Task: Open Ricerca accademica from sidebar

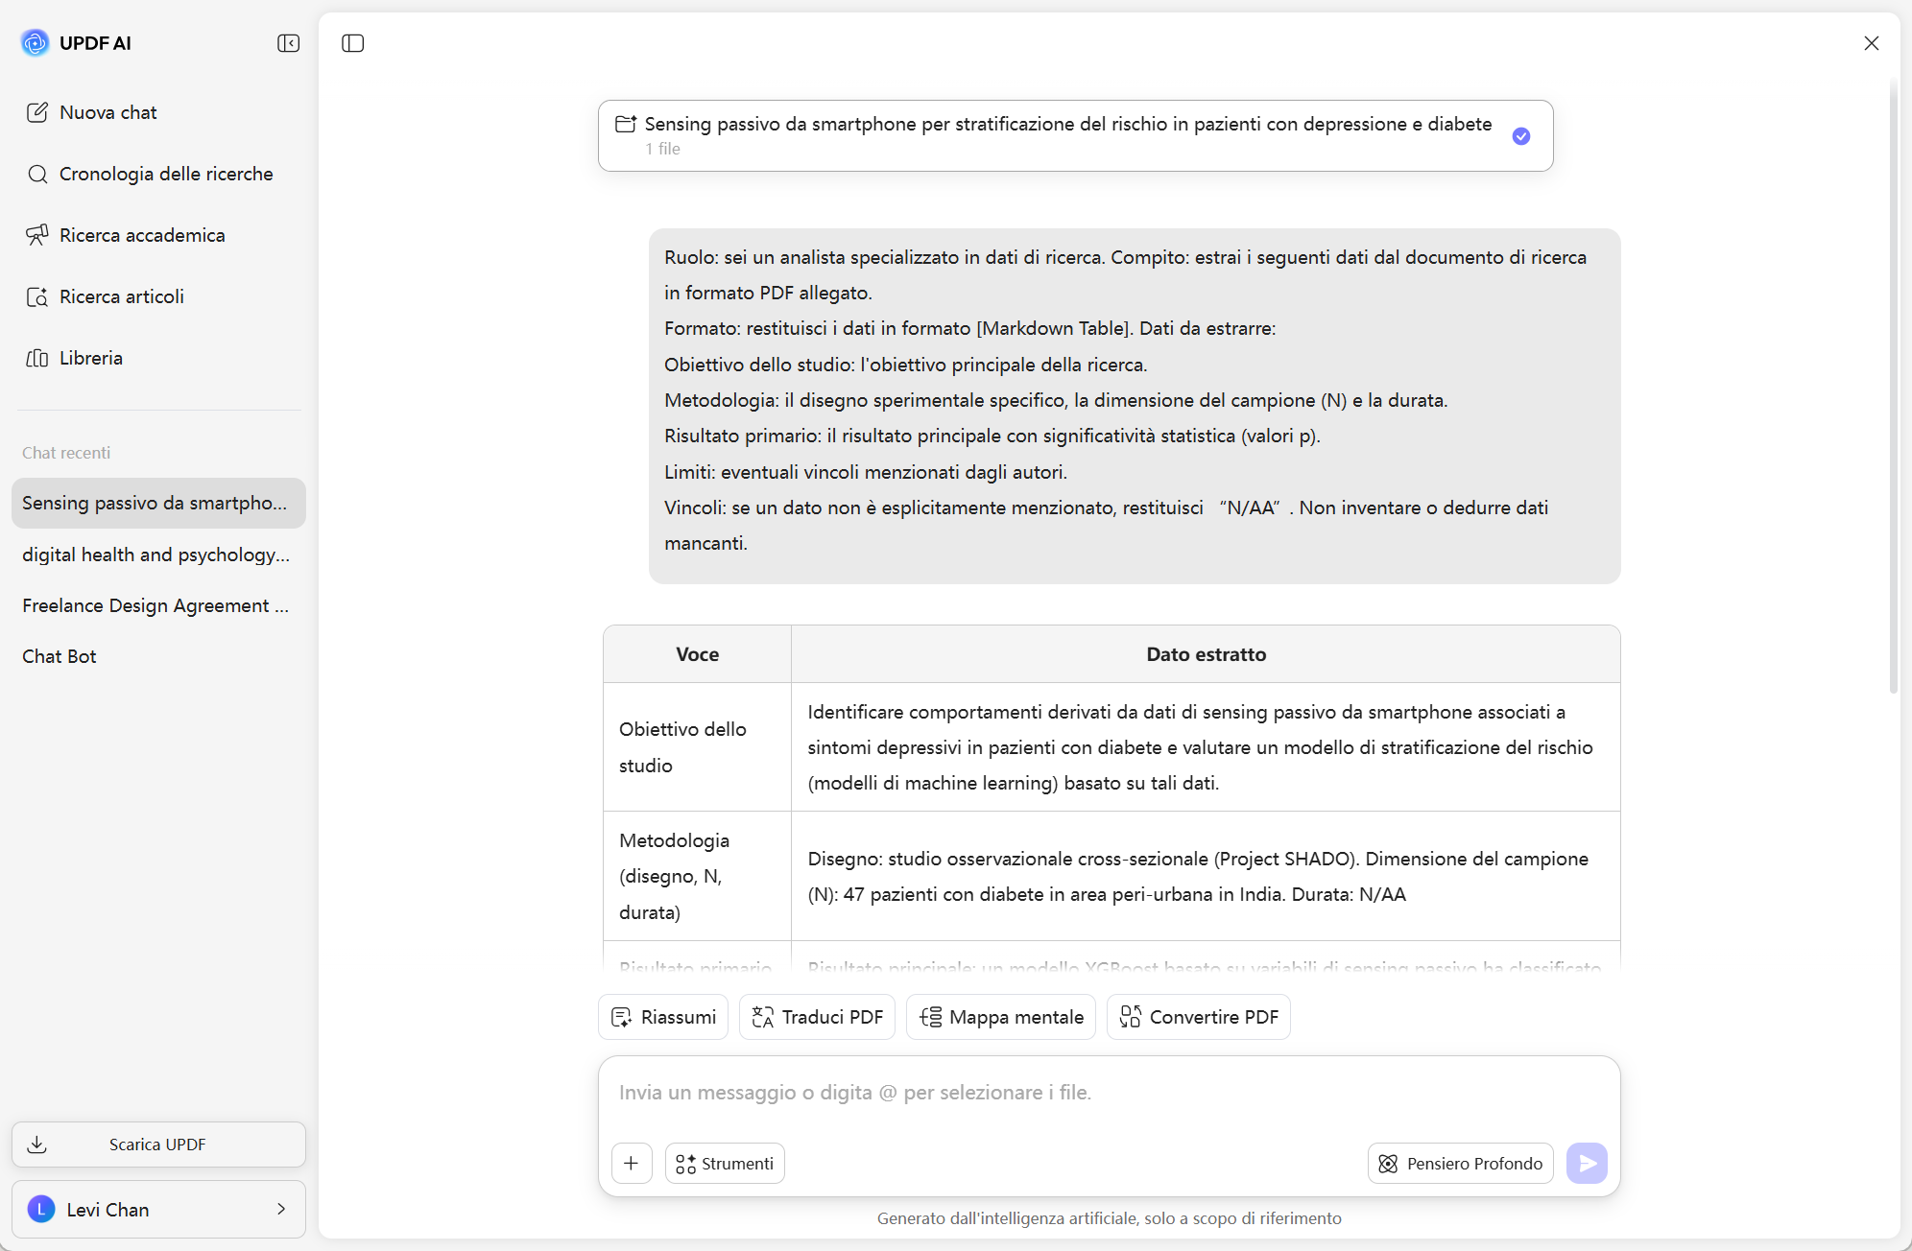Action: pos(142,235)
